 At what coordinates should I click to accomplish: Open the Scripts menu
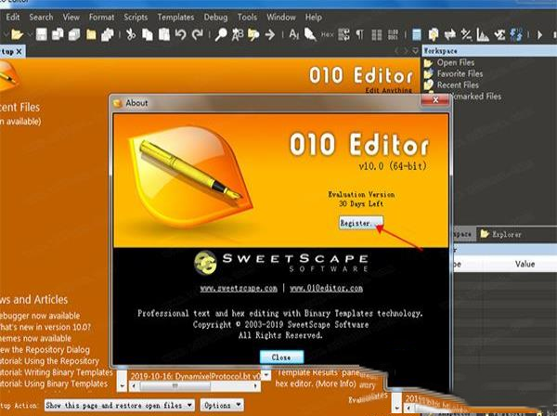coord(136,17)
